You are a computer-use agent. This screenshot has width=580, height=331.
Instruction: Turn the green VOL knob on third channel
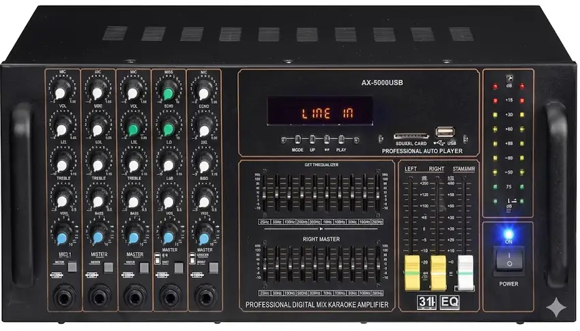tap(133, 126)
